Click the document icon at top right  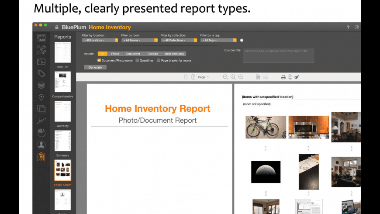357,28
